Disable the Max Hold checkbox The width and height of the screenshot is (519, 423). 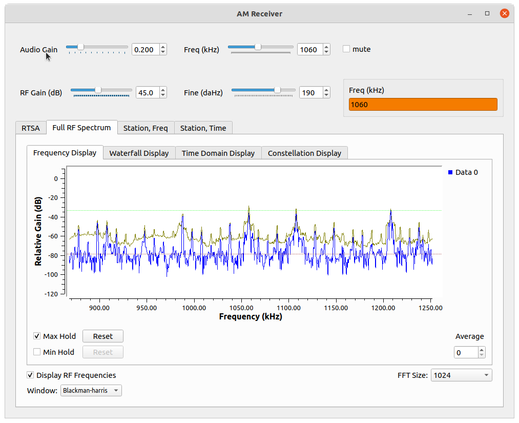pos(37,336)
